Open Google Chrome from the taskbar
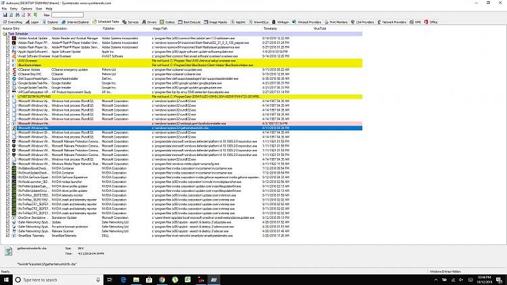The height and width of the screenshot is (285, 507). 162,280
